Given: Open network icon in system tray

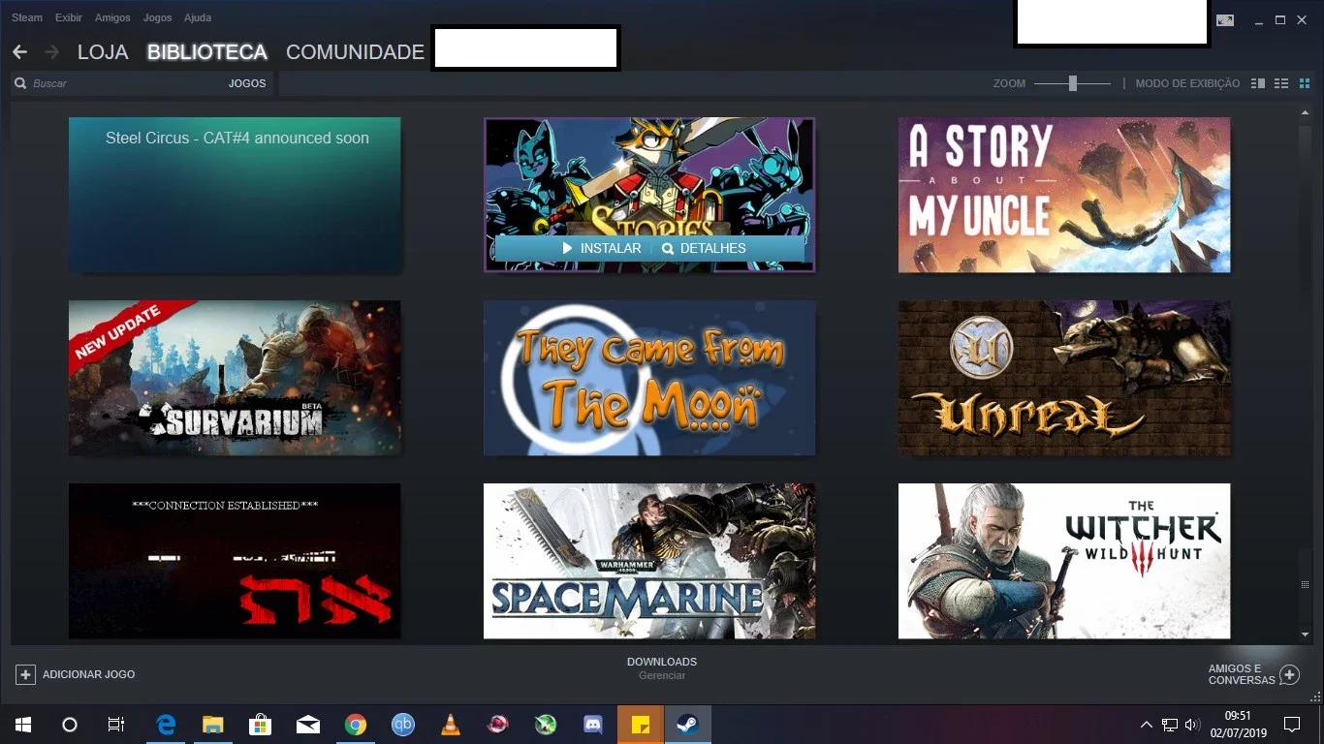Looking at the screenshot, I should [x=1170, y=725].
